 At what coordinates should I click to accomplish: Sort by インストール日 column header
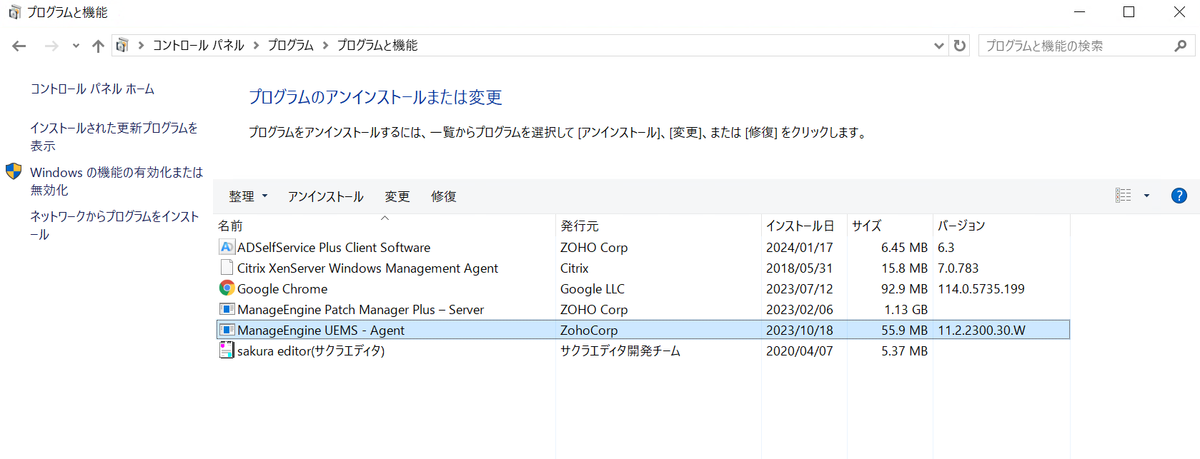point(800,226)
